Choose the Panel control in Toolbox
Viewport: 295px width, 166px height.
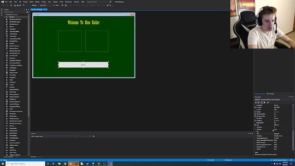point(11,109)
